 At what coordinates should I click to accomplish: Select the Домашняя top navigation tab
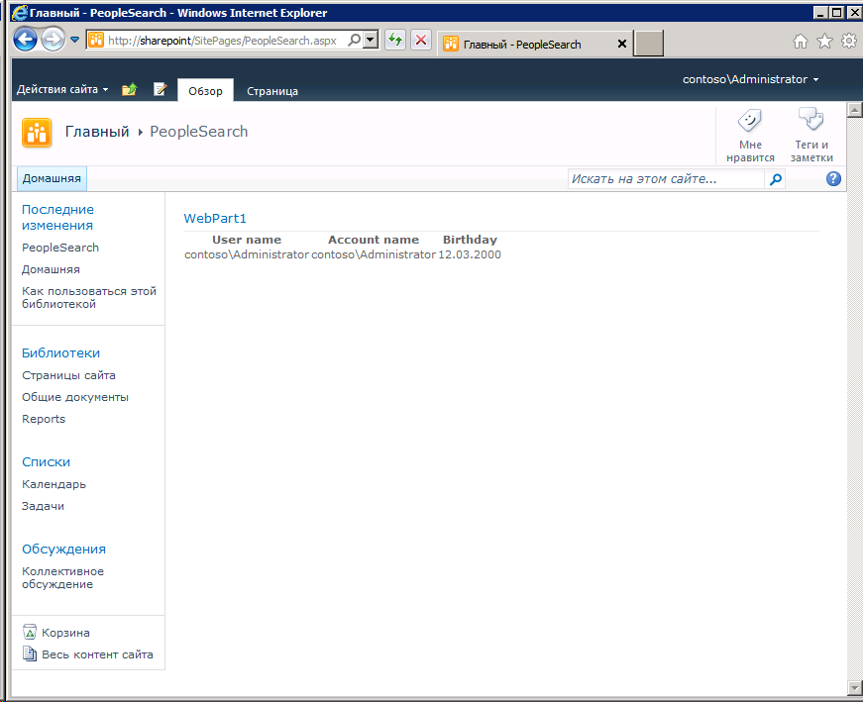[52, 178]
